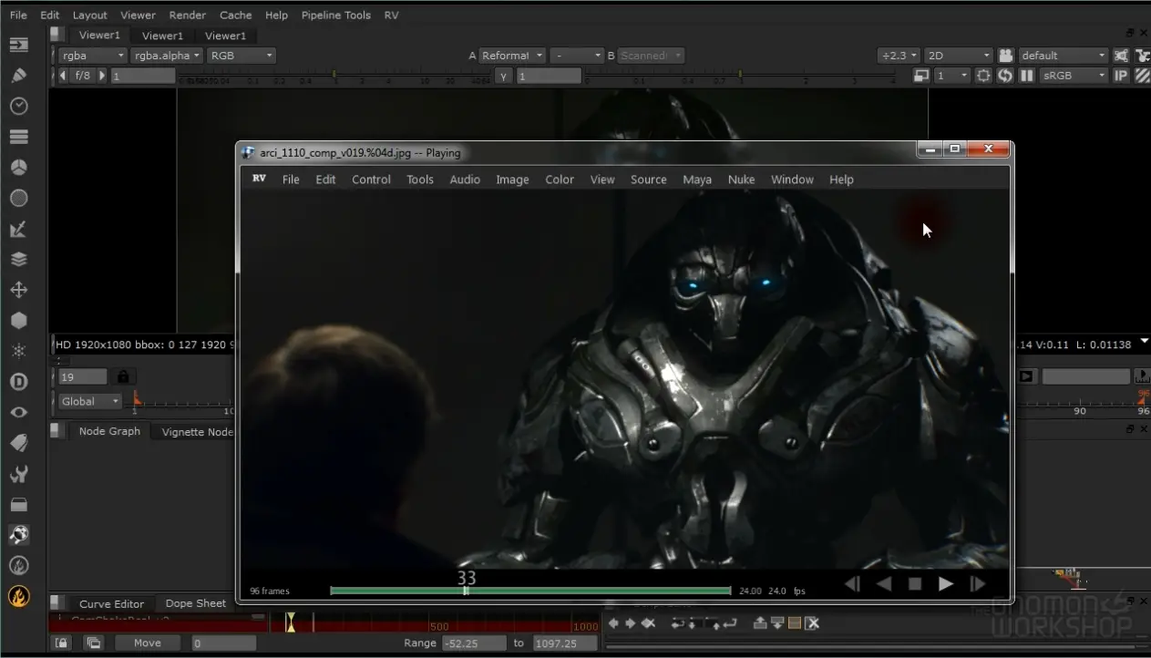Toggle the Y gamma button

[504, 77]
